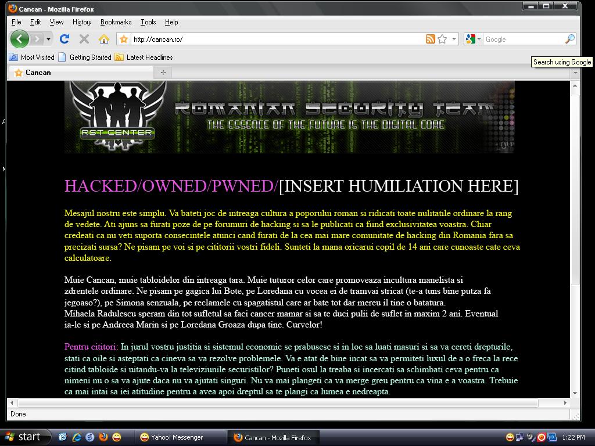Viewport: 595px width, 446px height.
Task: Go back with the green Back arrow
Action: (x=20, y=39)
